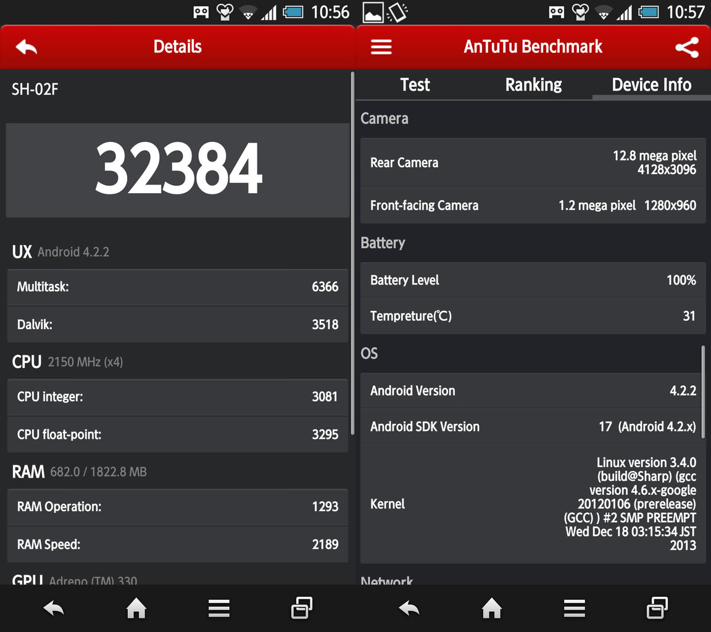Select the RAM Speed row
This screenshot has height=632, width=711.
pos(178,544)
